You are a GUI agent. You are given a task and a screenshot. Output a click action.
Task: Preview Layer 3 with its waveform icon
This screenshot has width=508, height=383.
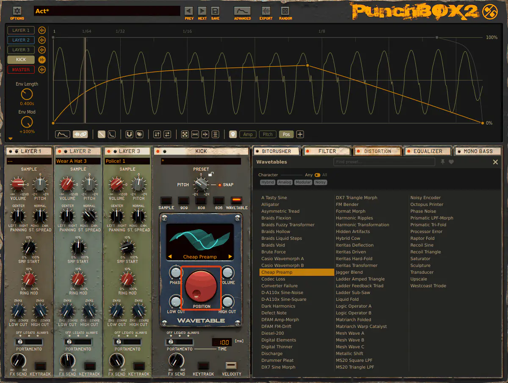(42, 50)
